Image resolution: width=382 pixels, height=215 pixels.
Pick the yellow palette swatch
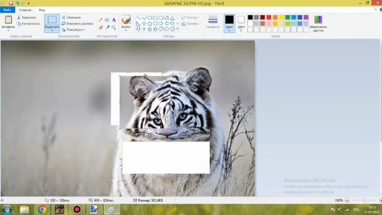(281, 17)
